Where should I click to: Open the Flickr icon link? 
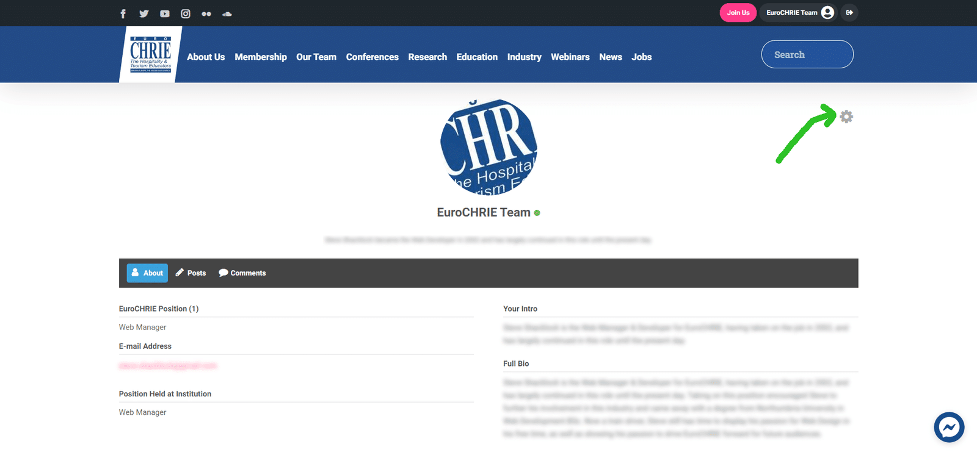206,13
